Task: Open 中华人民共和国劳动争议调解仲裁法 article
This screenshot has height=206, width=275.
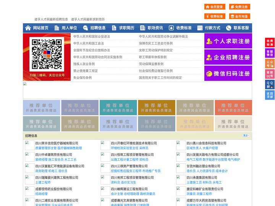Action: tap(163, 37)
